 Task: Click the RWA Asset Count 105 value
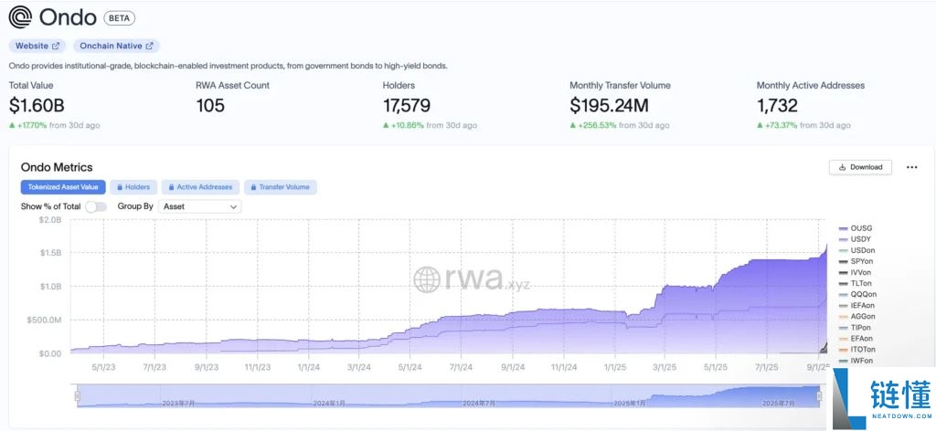click(210, 106)
